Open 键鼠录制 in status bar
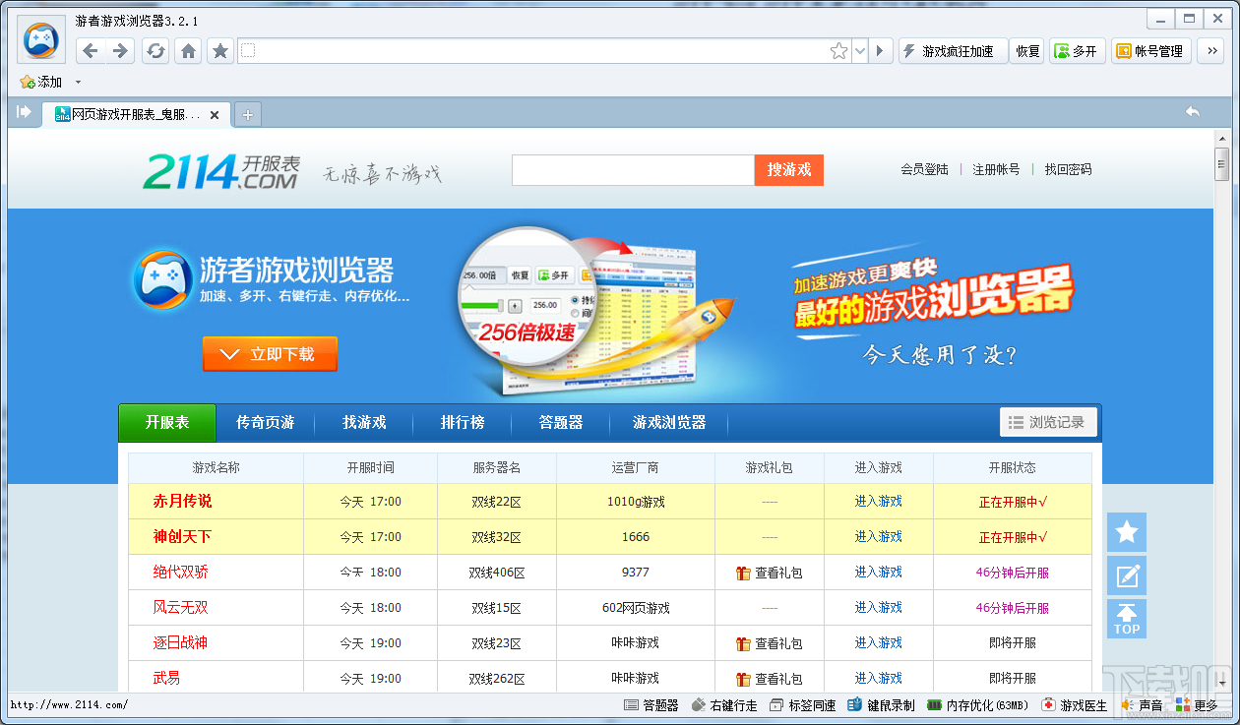The width and height of the screenshot is (1240, 725). [881, 705]
